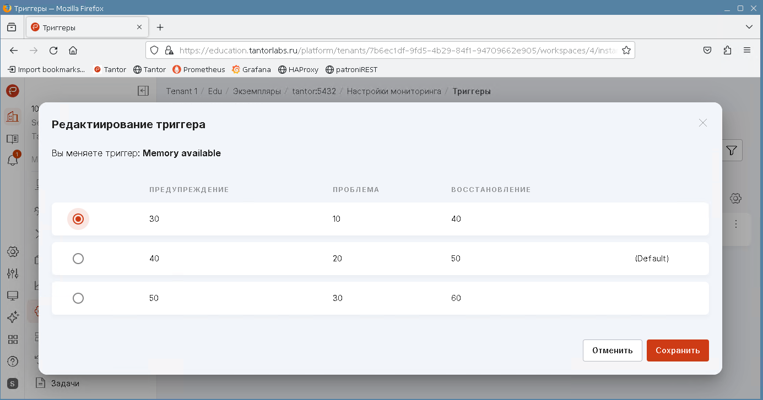
Task: Click Firefox View recent browsing icon
Action: pos(12,27)
